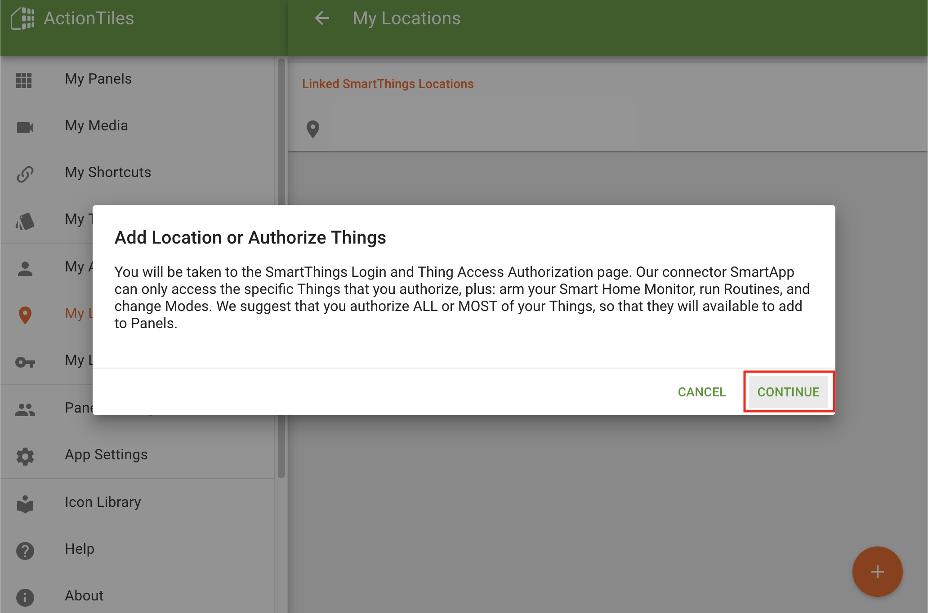Click the My Panels icon in sidebar

coord(25,79)
